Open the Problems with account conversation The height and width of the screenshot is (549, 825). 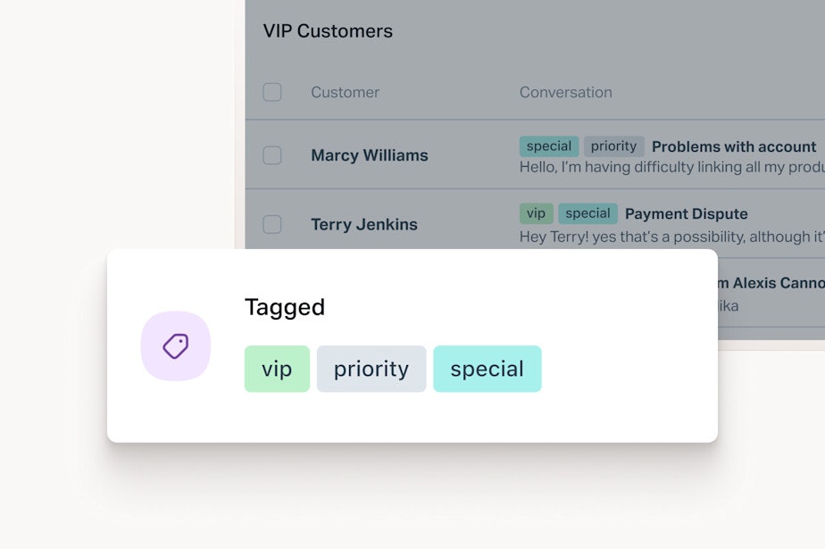point(733,146)
